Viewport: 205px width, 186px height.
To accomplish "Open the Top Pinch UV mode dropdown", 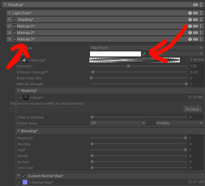I will 147,48.
